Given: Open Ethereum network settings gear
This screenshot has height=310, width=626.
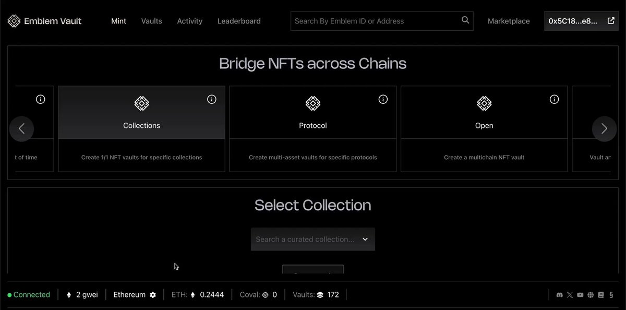Looking at the screenshot, I should click(153, 295).
